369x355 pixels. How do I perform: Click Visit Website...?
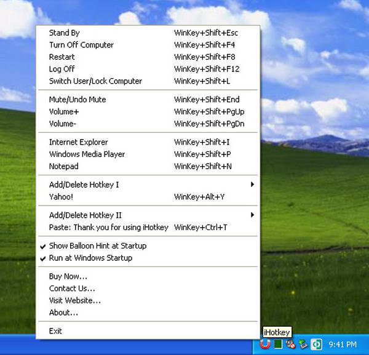click(148, 300)
